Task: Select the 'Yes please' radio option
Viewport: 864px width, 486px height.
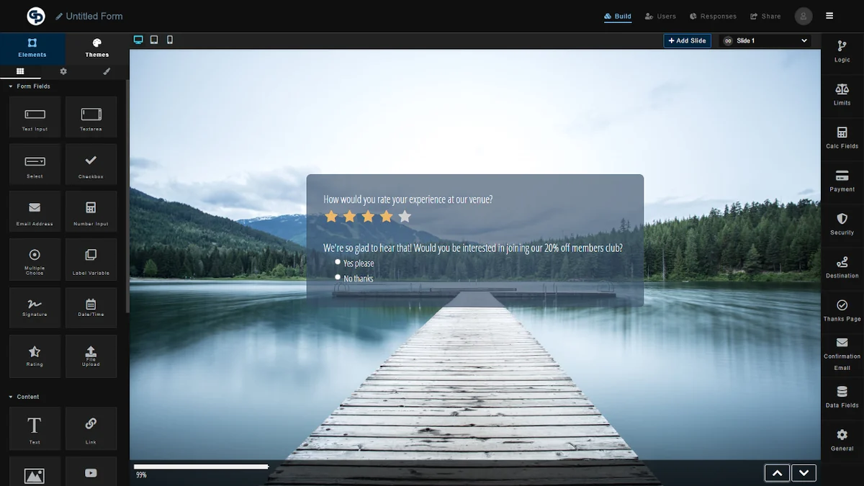Action: pyautogui.click(x=338, y=262)
